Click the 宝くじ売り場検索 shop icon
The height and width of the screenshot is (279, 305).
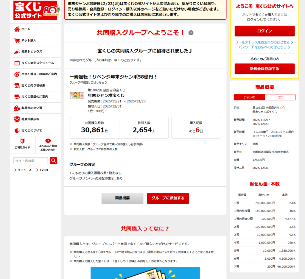17,85
